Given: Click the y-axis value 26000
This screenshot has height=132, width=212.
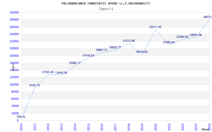Looking at the screenshot, I should (x=14, y=27).
